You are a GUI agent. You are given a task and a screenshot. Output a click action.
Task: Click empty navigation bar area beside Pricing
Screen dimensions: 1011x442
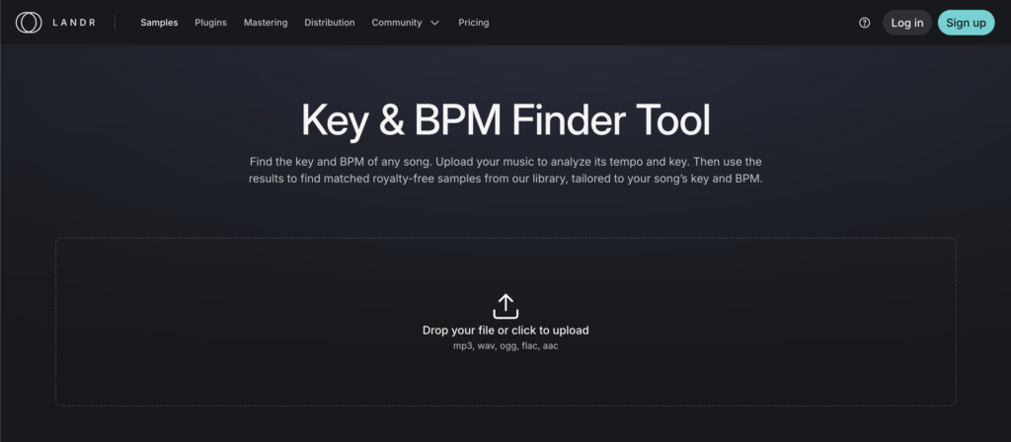pyautogui.click(x=671, y=23)
